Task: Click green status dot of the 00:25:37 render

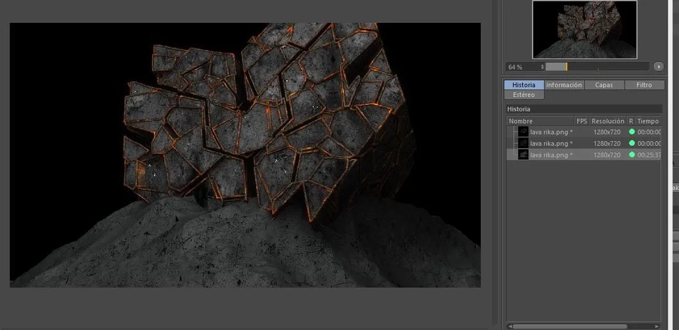Action: tap(632, 154)
